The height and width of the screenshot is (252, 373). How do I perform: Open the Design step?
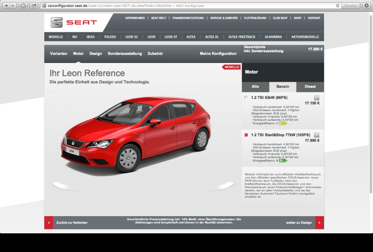point(96,54)
